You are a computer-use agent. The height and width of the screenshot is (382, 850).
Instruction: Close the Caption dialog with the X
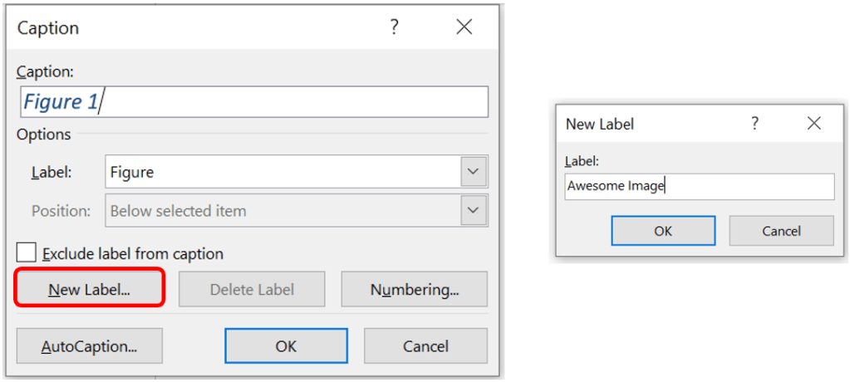[464, 27]
